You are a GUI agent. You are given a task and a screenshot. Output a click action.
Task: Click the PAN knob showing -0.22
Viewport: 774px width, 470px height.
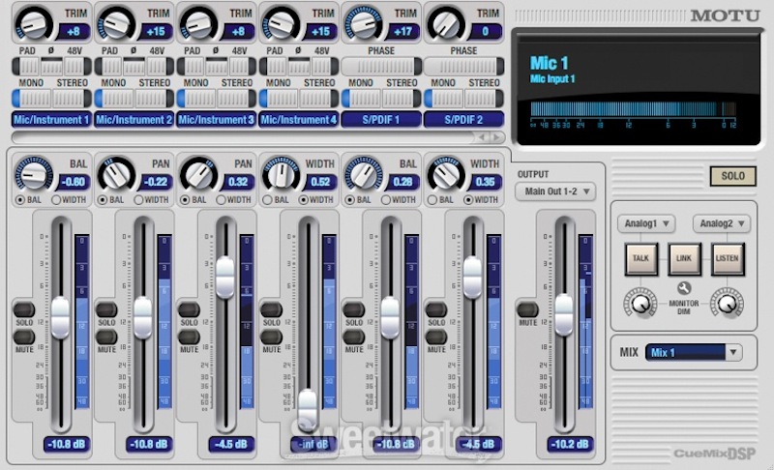116,174
